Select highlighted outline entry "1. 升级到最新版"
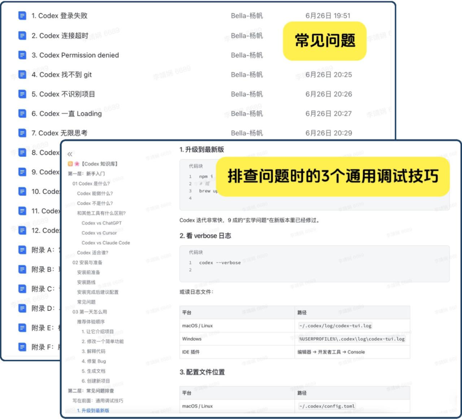Viewport: 462px width, 419px height. 93,410
